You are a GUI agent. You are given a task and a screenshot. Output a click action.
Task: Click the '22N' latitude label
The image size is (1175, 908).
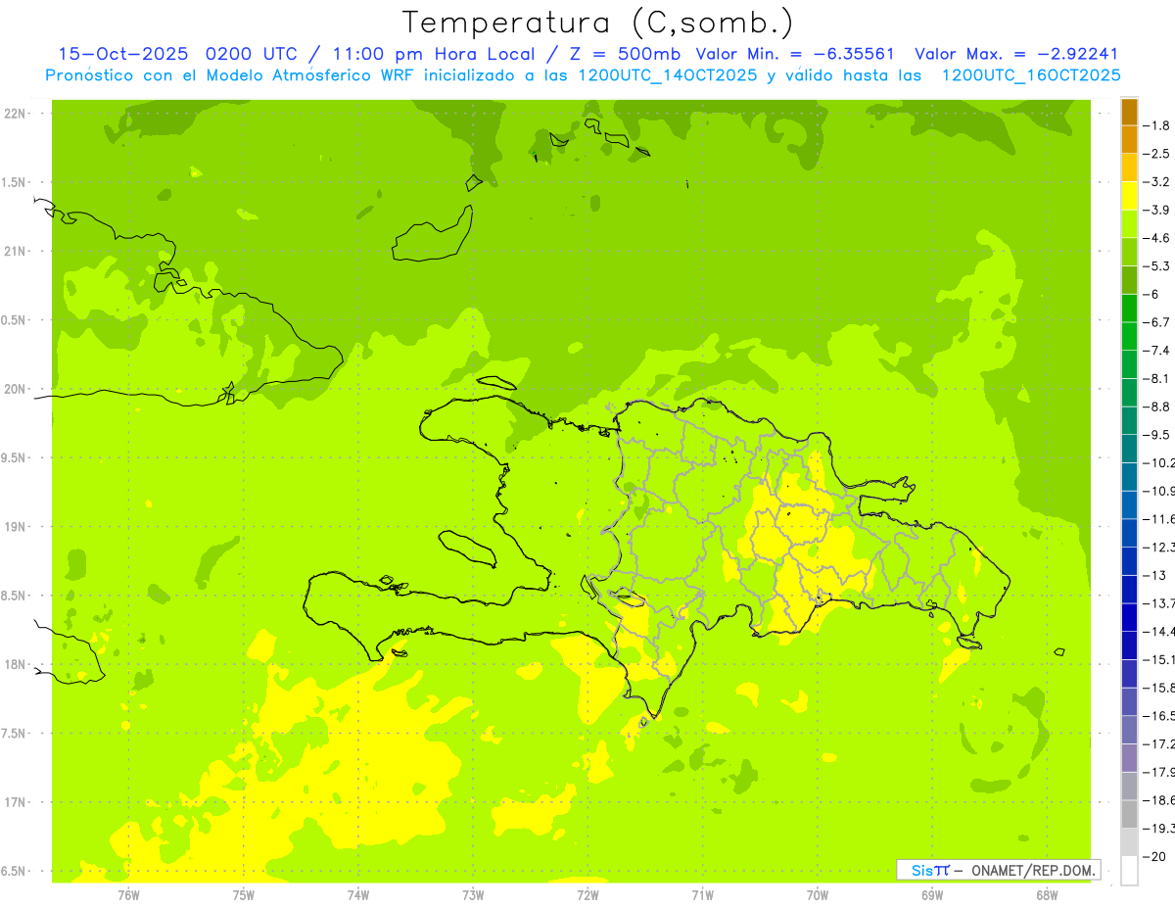pos(16,114)
